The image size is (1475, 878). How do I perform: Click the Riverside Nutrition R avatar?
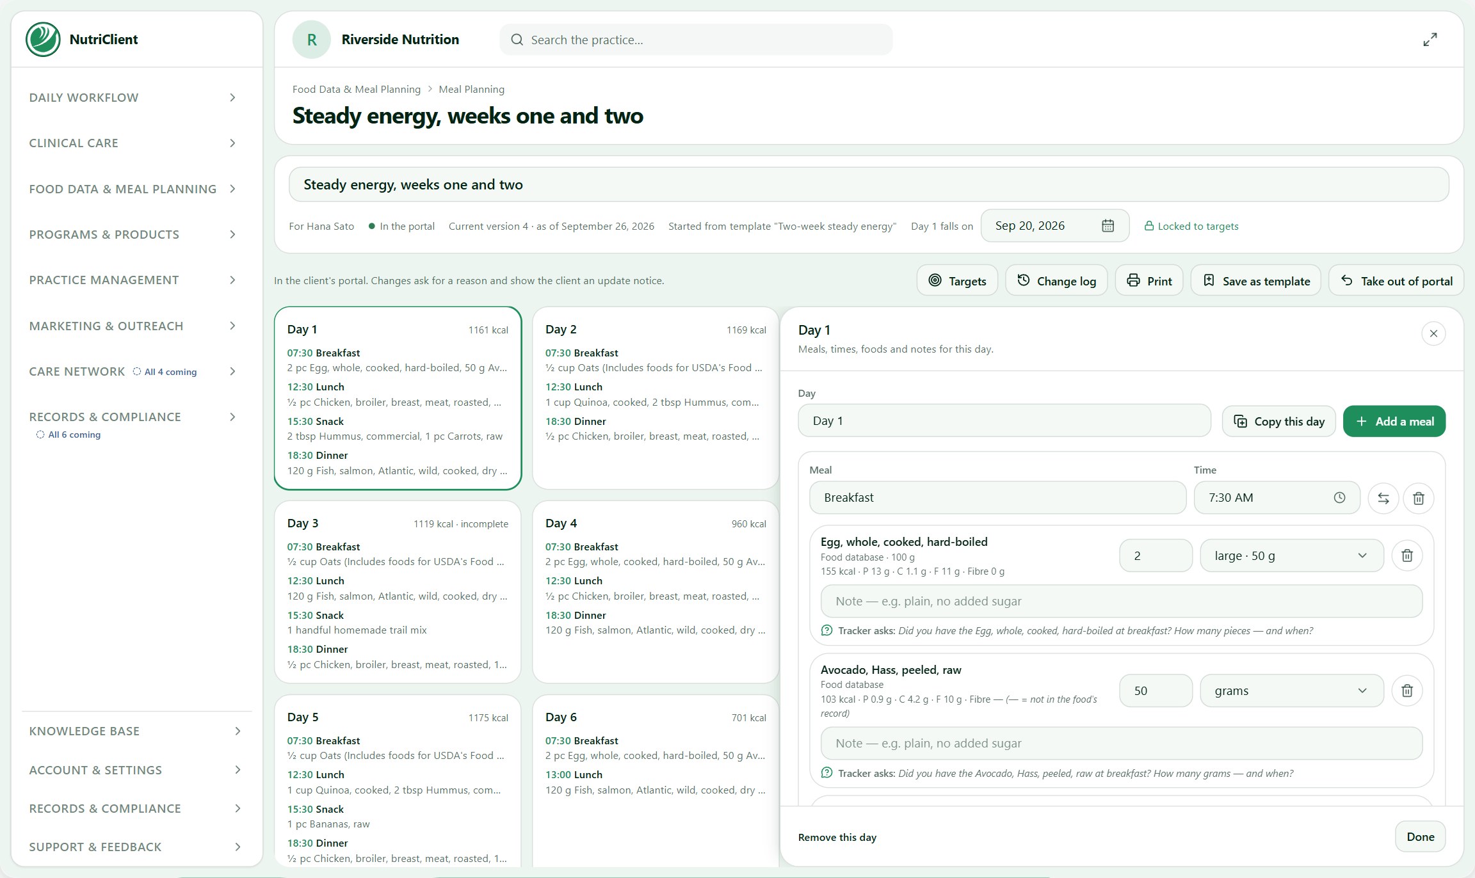click(x=312, y=40)
